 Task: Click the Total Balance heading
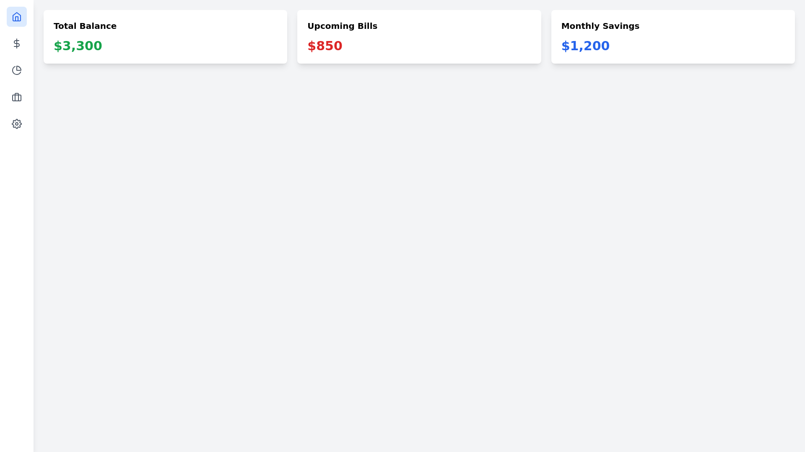click(85, 26)
